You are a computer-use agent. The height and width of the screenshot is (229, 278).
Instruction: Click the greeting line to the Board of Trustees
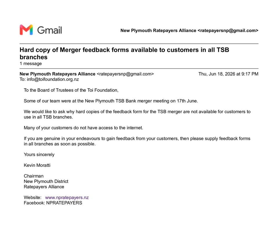coord(71,90)
